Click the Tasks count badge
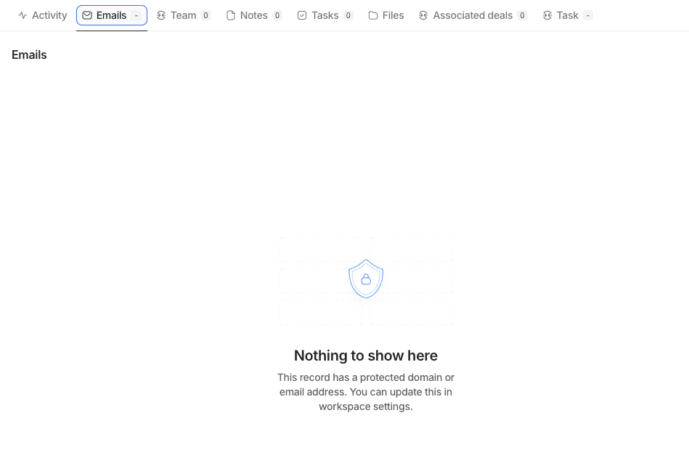The image size is (689, 466). tap(348, 15)
